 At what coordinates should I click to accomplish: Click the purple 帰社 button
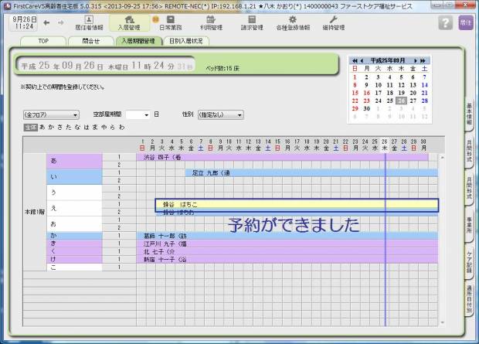465,23
